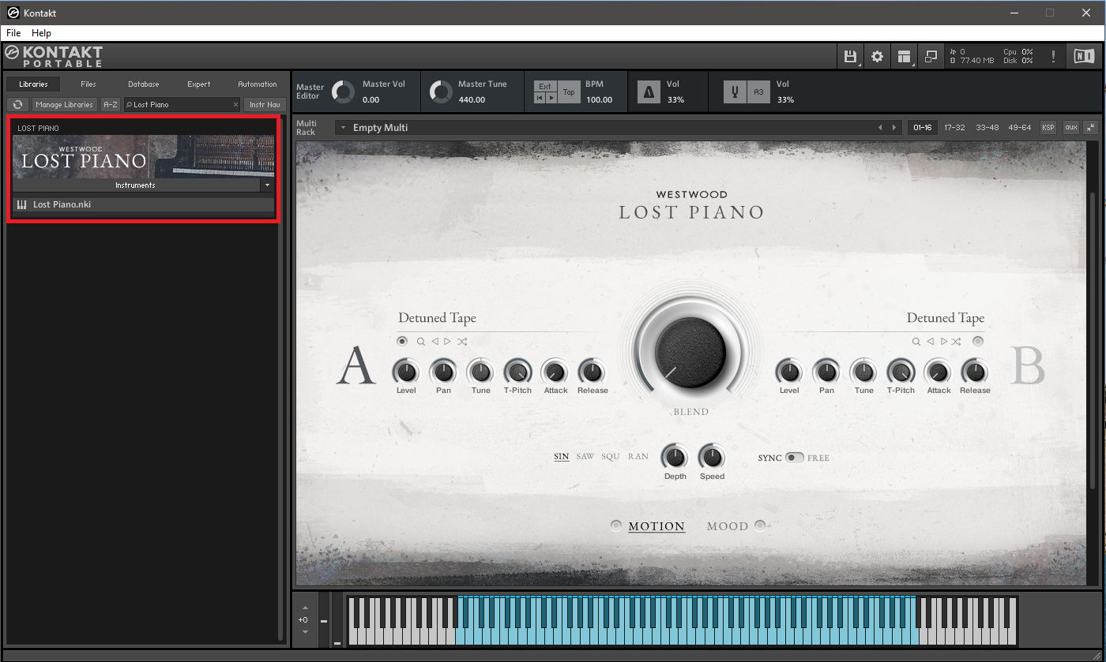Click the Lost Piano.nki instrument name

click(x=62, y=205)
